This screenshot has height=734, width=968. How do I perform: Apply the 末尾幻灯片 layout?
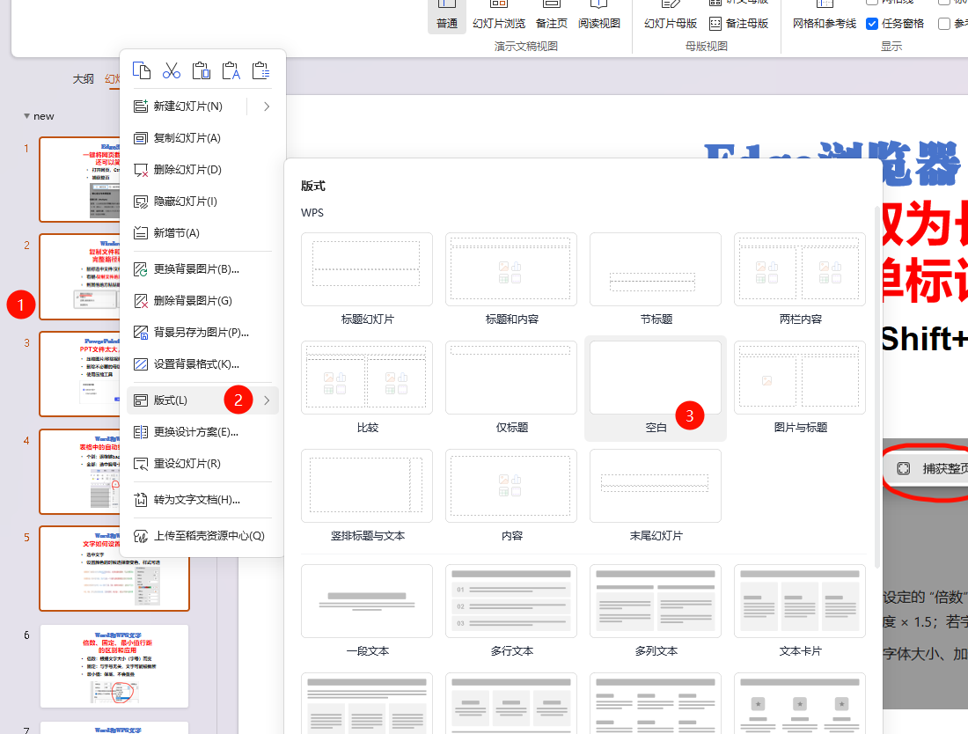pos(656,486)
